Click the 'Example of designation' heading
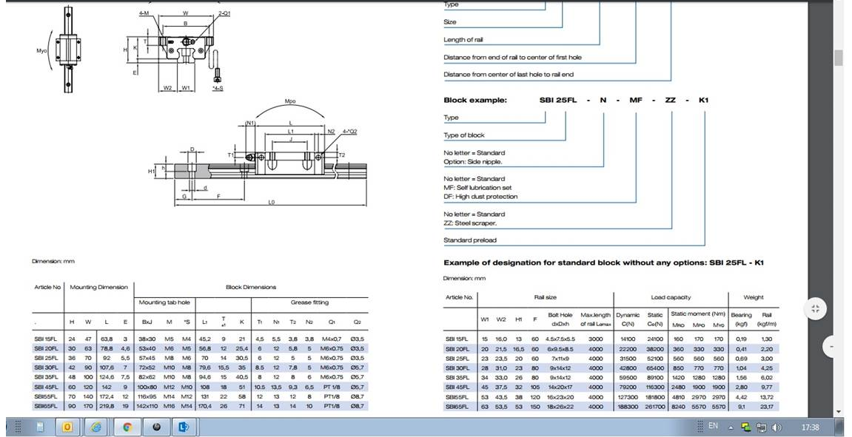 604,262
